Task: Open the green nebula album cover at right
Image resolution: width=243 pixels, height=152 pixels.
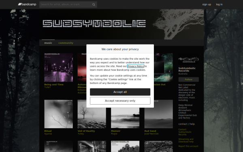Action: 164,67
